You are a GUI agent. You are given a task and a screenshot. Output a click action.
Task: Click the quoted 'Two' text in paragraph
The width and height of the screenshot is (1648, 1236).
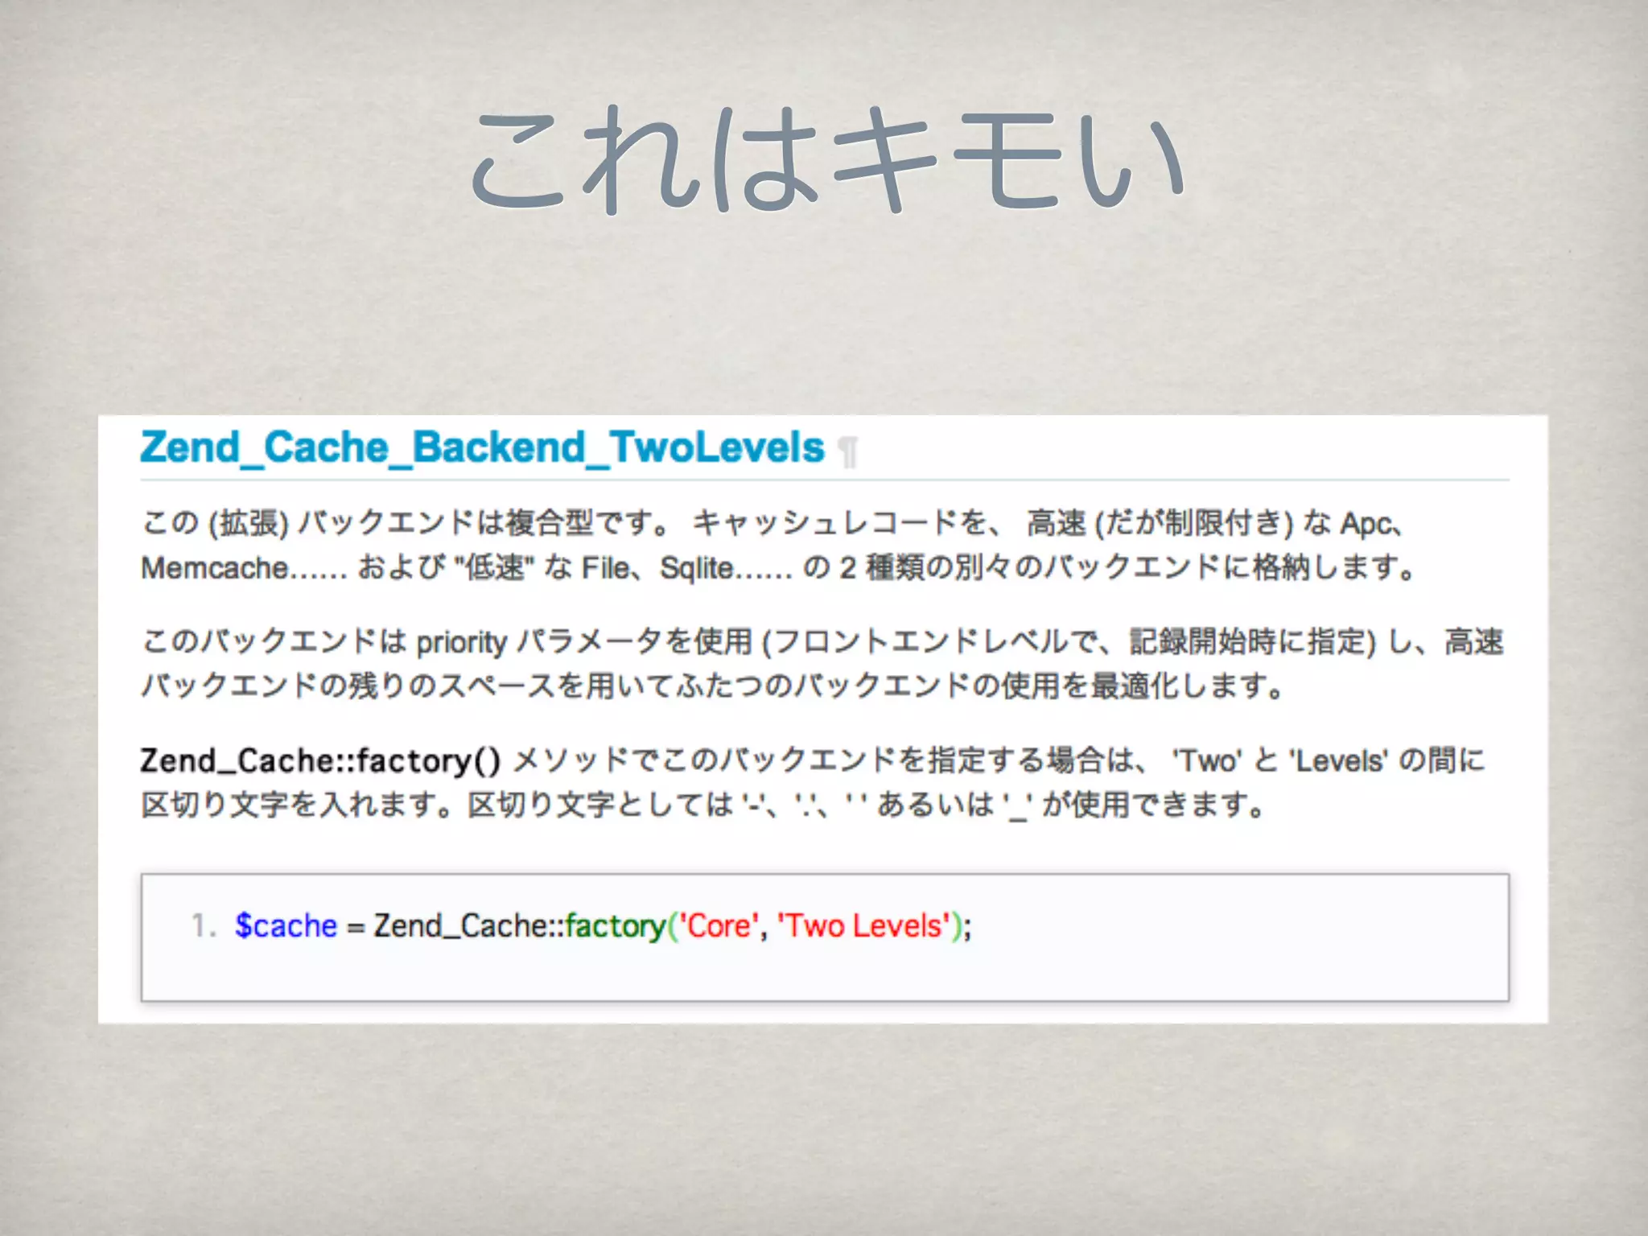coord(1207,760)
